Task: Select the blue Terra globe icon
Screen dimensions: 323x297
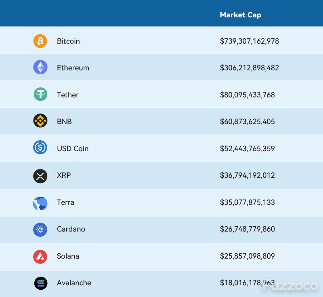Action: [x=40, y=203]
